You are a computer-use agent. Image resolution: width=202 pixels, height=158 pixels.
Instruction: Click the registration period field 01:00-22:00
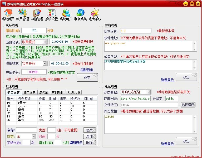60,63
